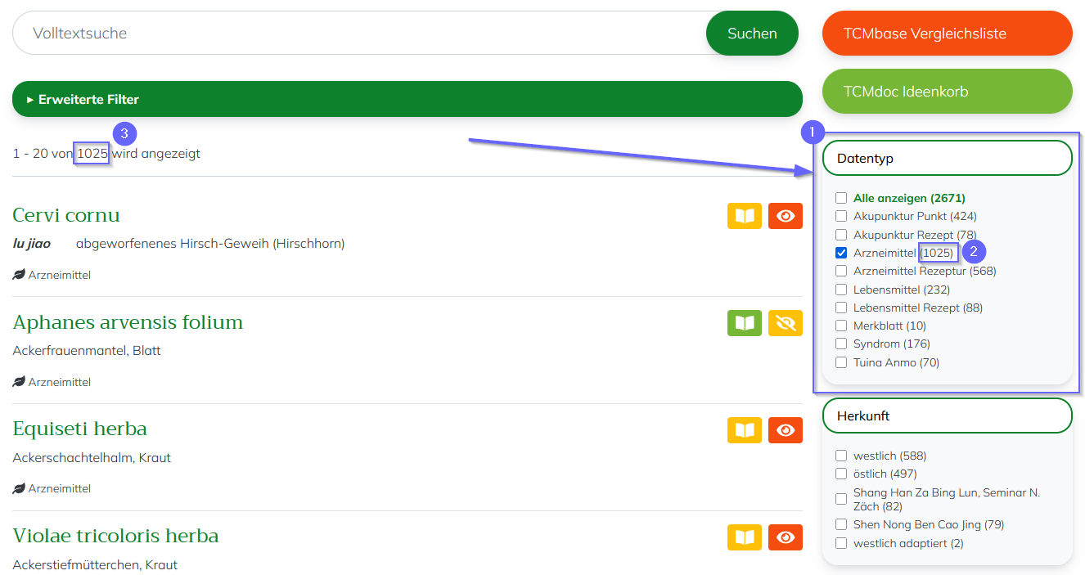Click crossed-eye icon for Aphanes arvensis folium
1085x575 pixels.
click(x=786, y=323)
